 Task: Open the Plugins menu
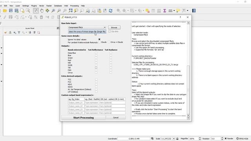tap(34, 6)
